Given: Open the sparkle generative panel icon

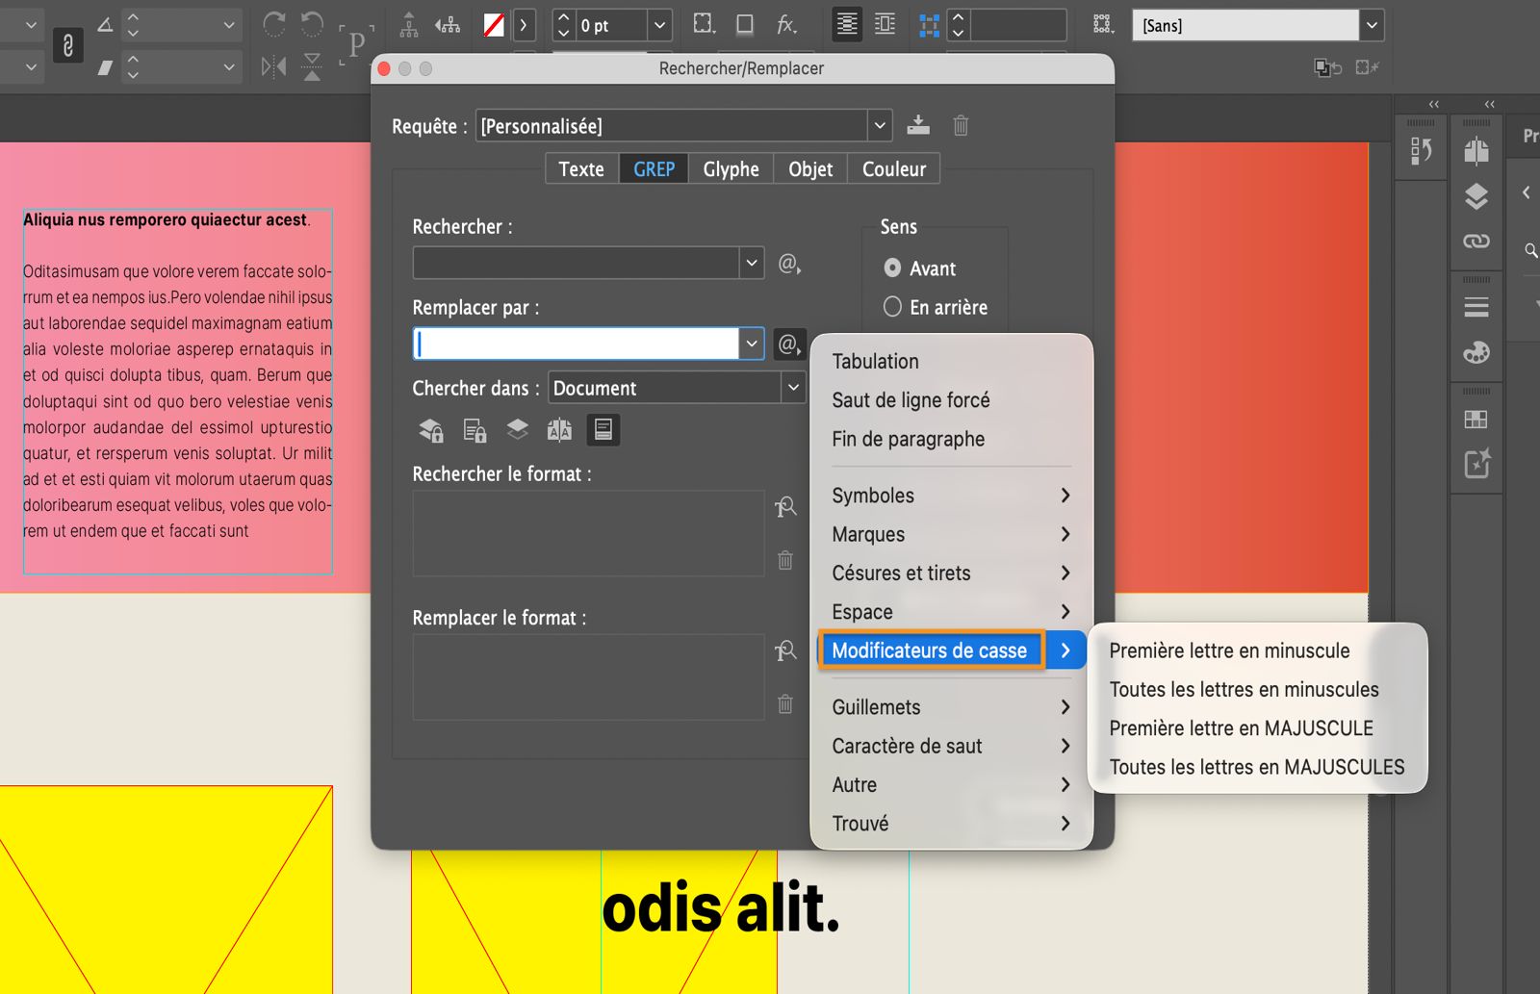Looking at the screenshot, I should [1477, 463].
